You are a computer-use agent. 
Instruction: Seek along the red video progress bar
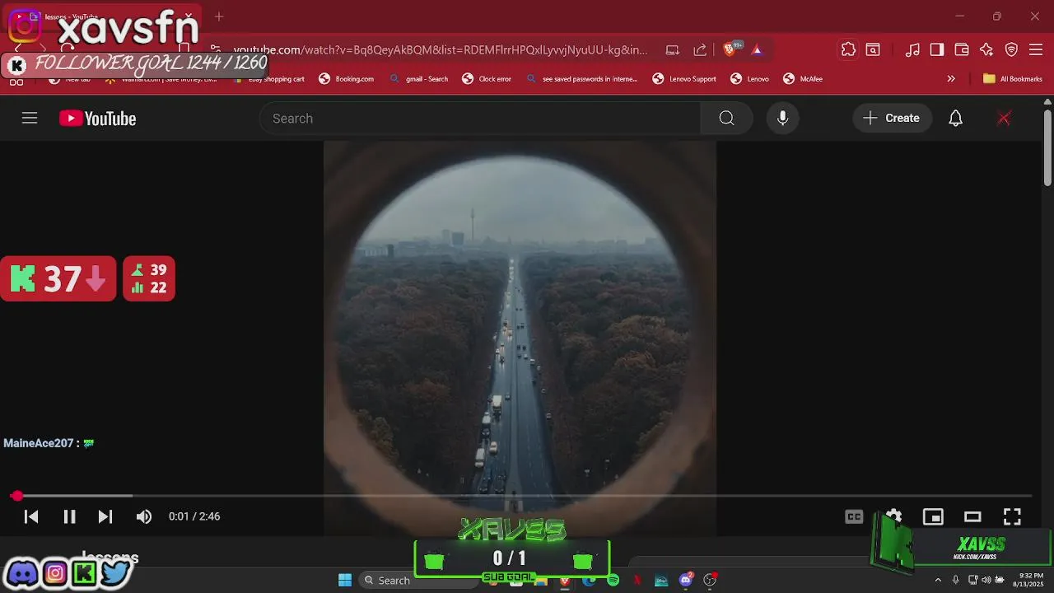pos(523,496)
